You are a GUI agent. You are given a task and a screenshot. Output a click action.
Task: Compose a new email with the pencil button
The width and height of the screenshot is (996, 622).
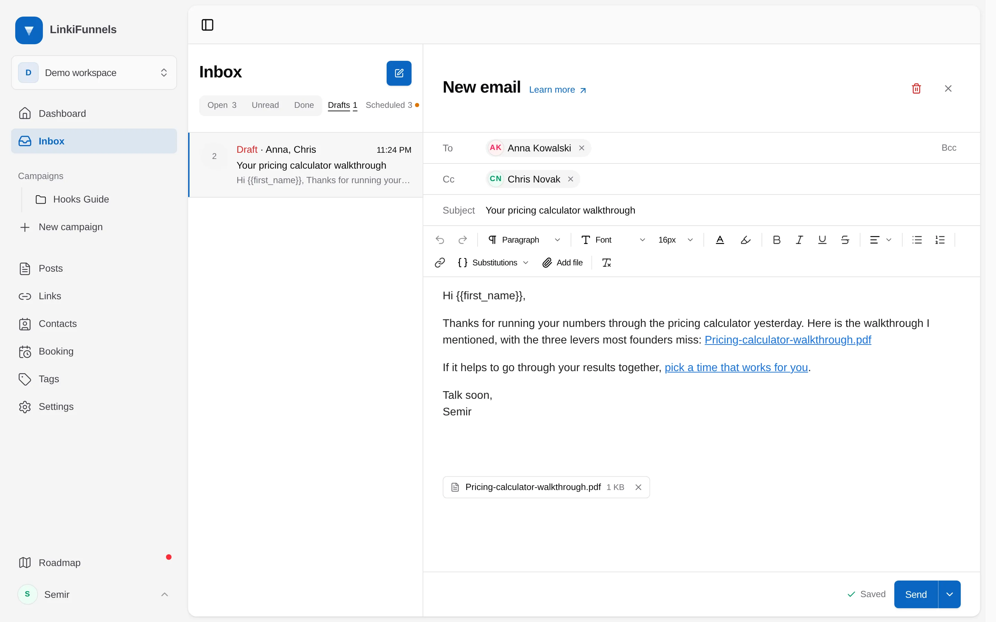pos(399,73)
